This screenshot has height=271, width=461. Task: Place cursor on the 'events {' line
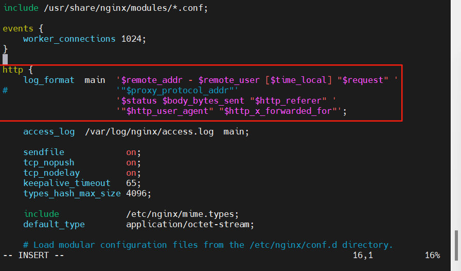[23, 28]
